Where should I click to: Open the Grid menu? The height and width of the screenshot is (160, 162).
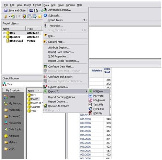(x=53, y=5)
